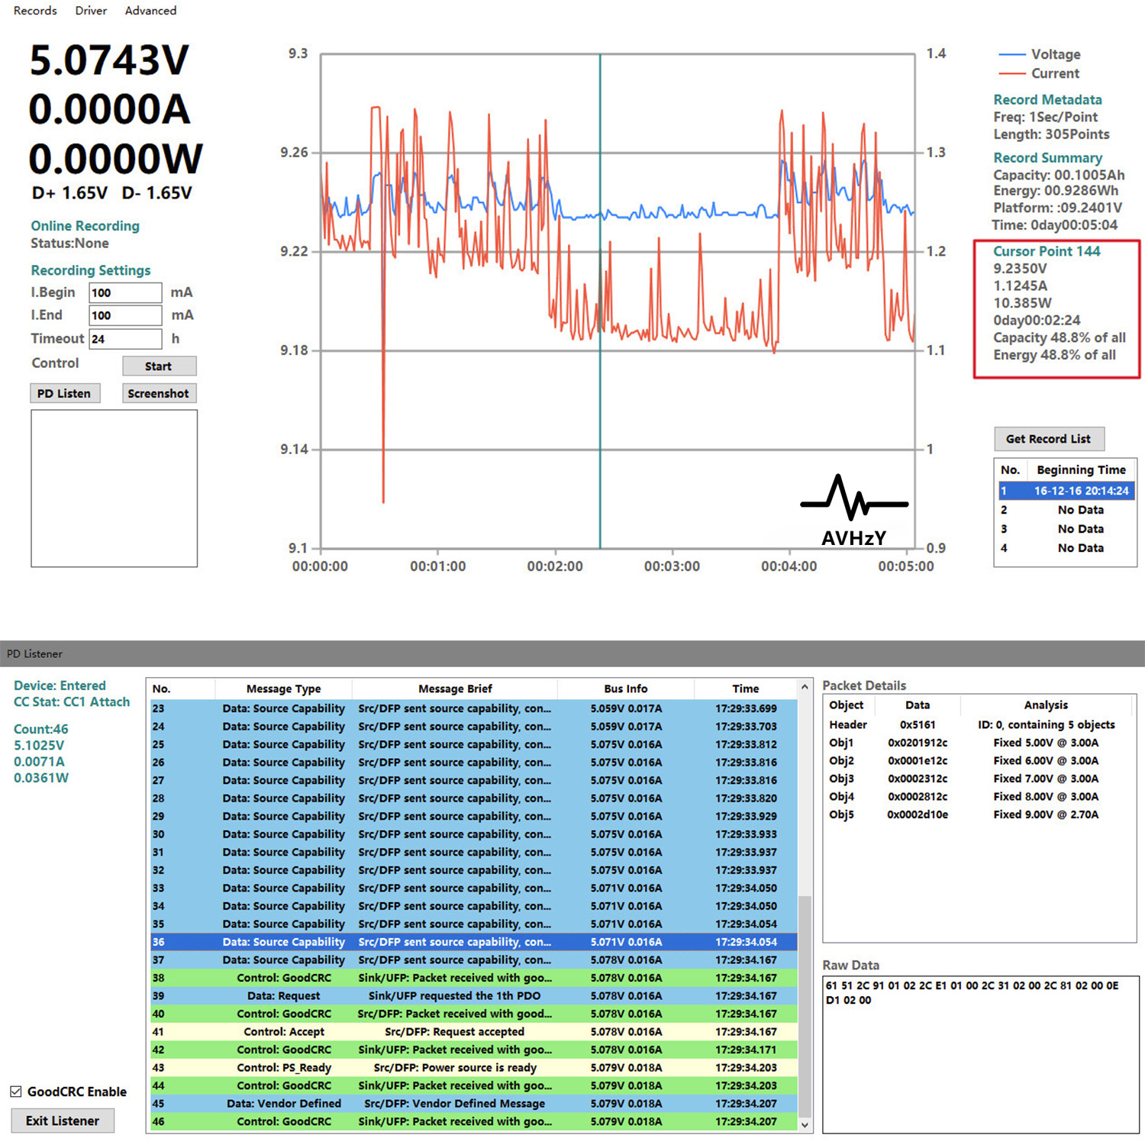This screenshot has height=1145, width=1145.
Task: Click the Voltage legend blue line
Action: point(1011,54)
